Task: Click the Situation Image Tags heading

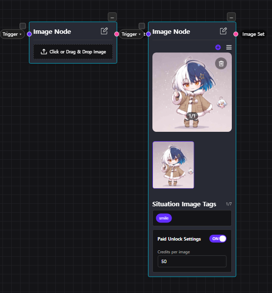Action: pyautogui.click(x=184, y=204)
